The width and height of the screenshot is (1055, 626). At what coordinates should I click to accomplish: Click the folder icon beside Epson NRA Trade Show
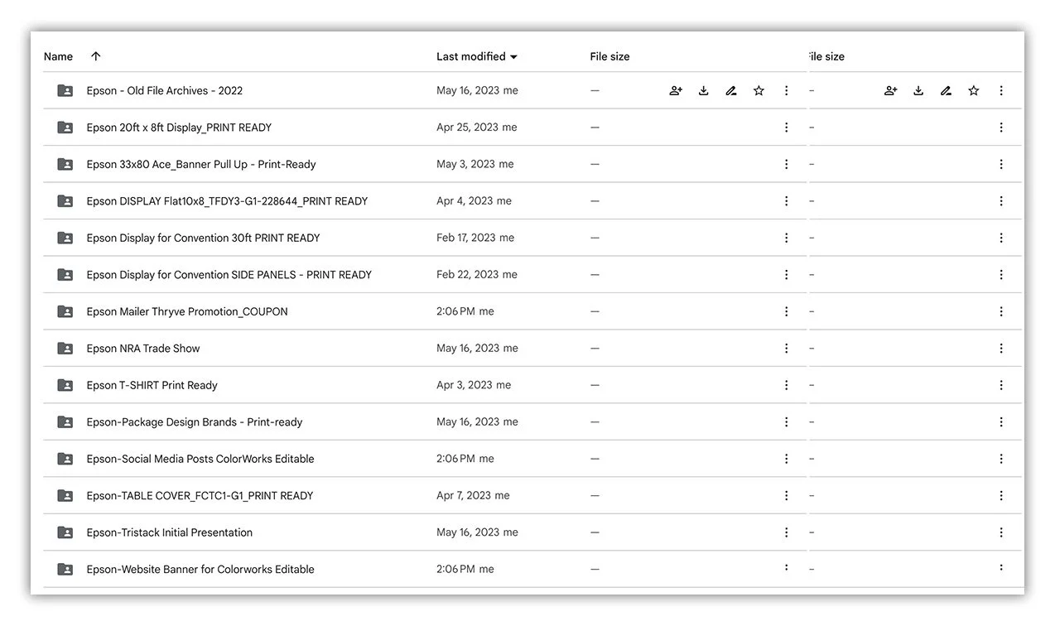[x=65, y=349]
